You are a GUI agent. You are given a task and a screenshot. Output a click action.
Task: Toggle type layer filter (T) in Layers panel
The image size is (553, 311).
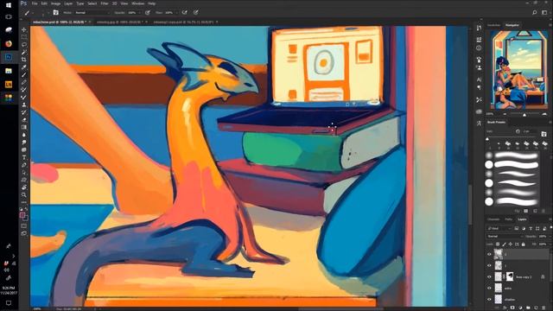coord(531,228)
